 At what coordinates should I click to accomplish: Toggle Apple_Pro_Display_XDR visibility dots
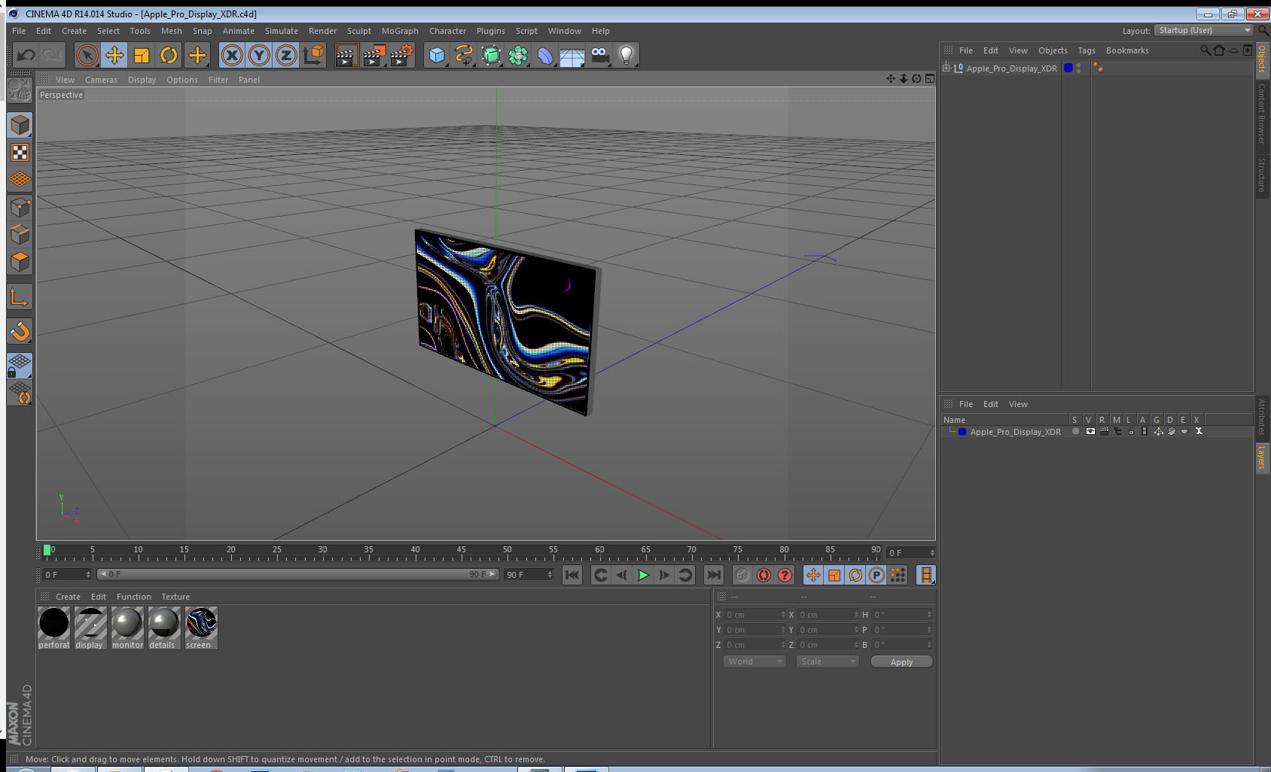(1079, 68)
